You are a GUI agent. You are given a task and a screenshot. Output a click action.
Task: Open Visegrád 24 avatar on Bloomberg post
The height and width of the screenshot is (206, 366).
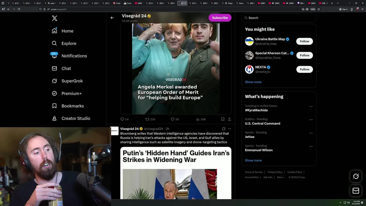click(115, 131)
